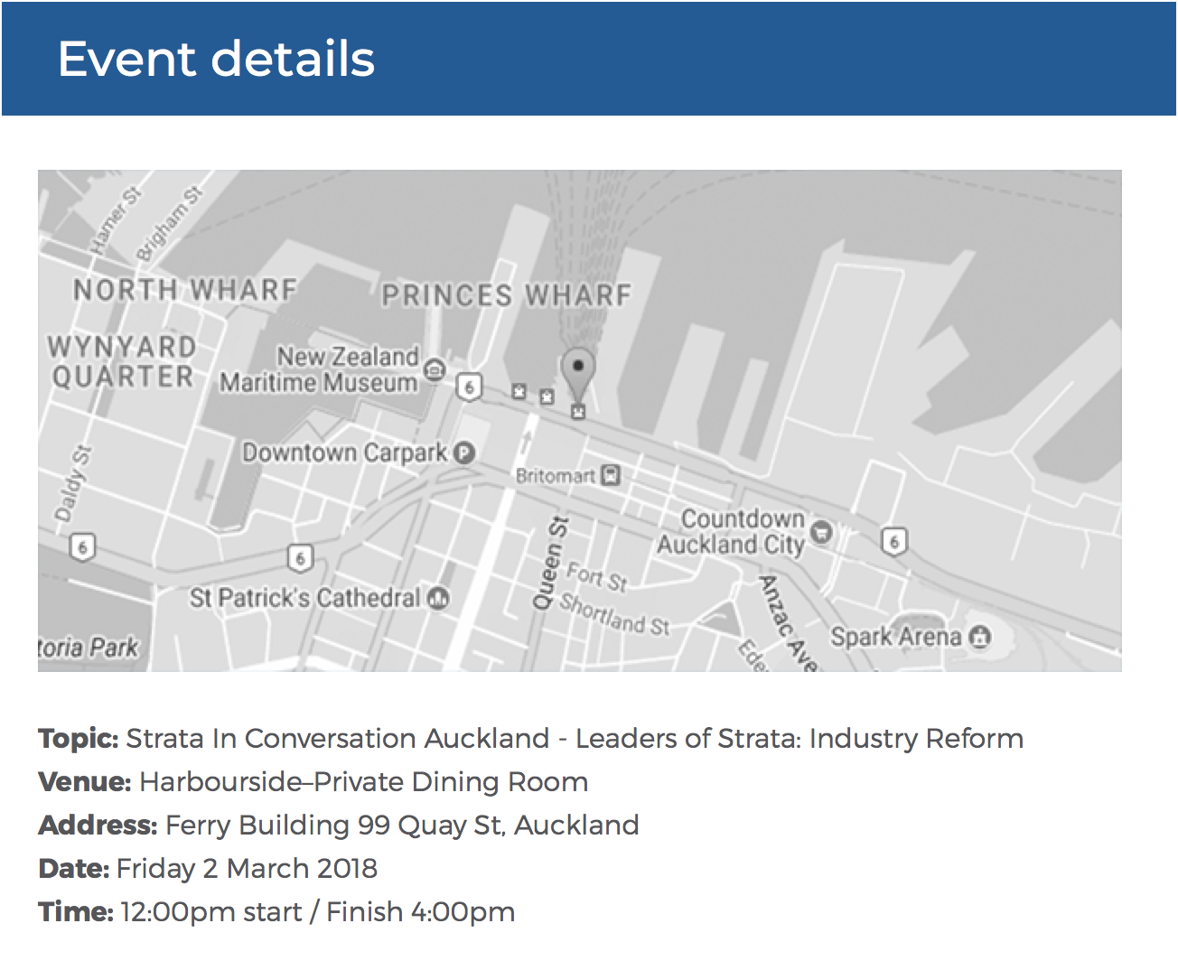Click the route 6 shield by Countdown

(893, 541)
